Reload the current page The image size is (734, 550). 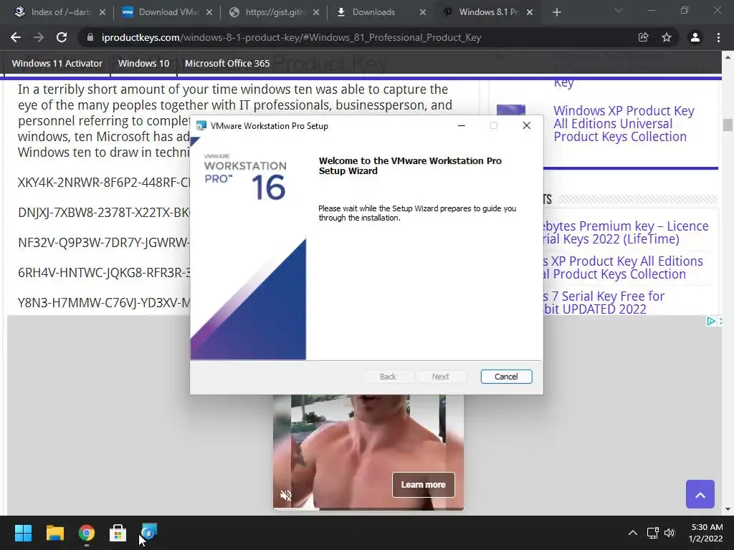(x=62, y=37)
